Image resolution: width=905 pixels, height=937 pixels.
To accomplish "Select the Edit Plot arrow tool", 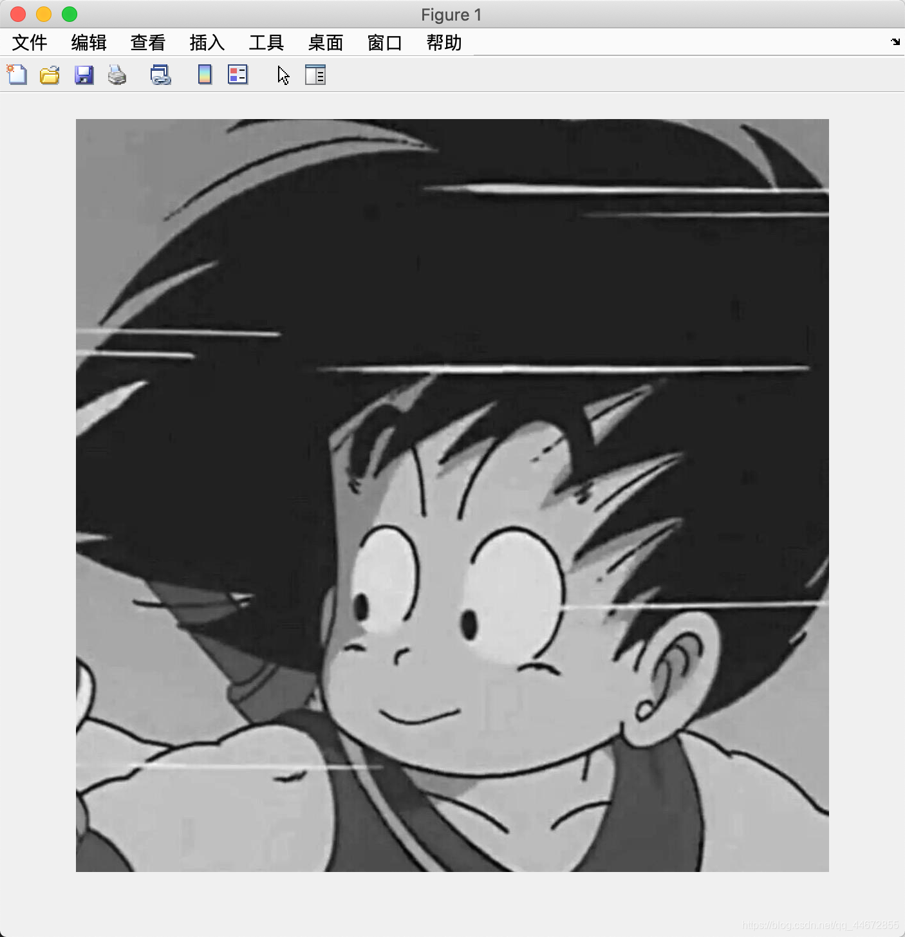I will click(283, 75).
